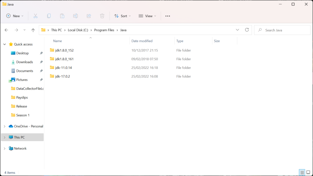Click the date 25/02/2022 16:08
This screenshot has width=313, height=176.
[145, 76]
